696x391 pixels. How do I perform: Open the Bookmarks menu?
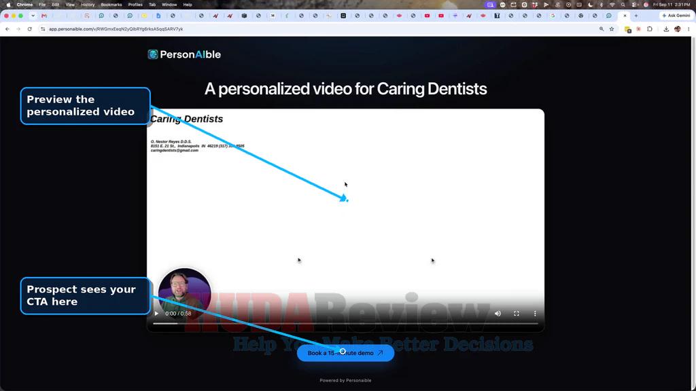pyautogui.click(x=111, y=5)
